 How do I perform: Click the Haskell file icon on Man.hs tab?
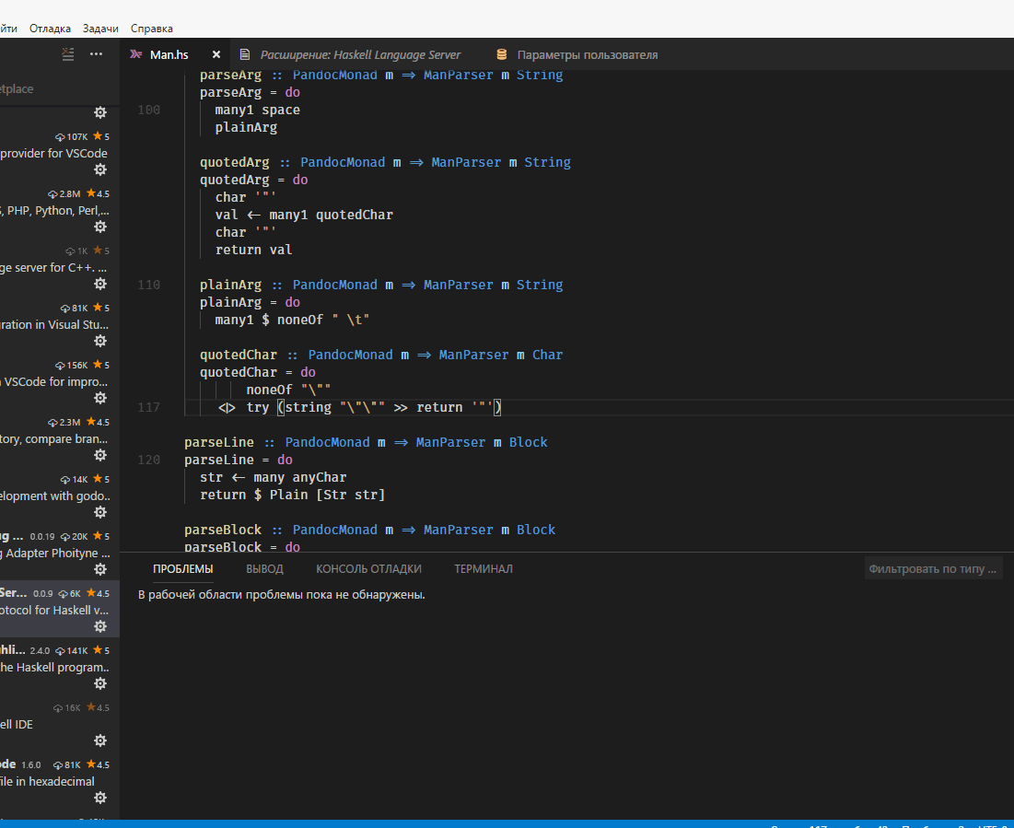[135, 54]
